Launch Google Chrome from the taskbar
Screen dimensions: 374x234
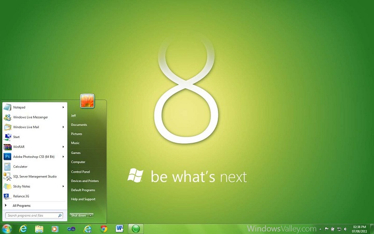click(103, 229)
